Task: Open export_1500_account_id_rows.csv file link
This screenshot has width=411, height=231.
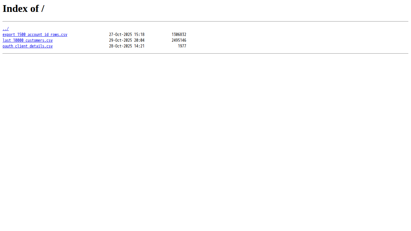Action: coord(35,35)
